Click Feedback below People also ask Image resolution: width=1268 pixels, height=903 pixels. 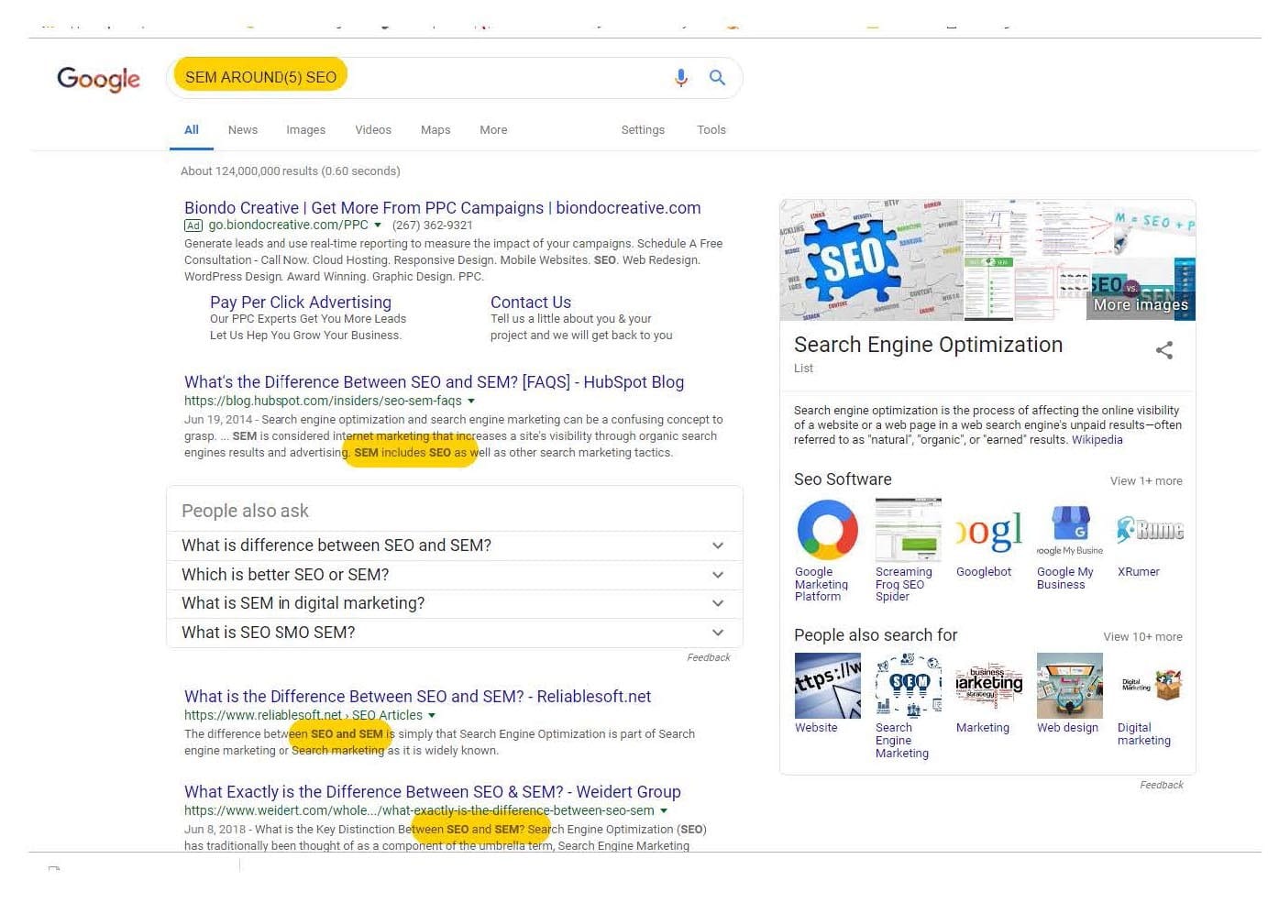pyautogui.click(x=709, y=657)
